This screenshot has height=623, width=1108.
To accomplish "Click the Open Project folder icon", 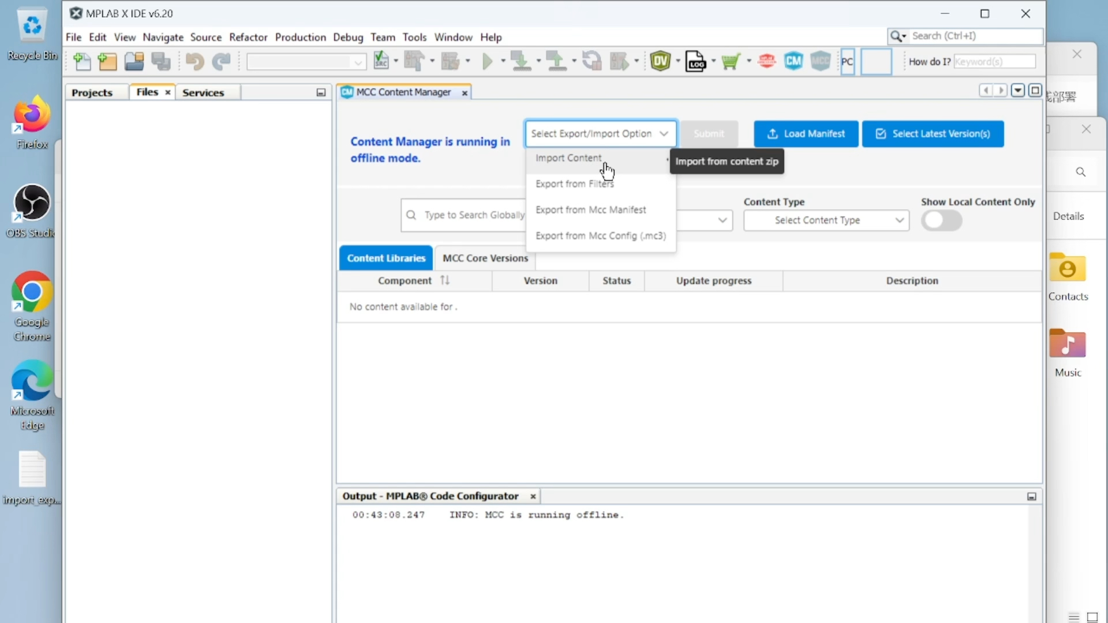I will (134, 61).
